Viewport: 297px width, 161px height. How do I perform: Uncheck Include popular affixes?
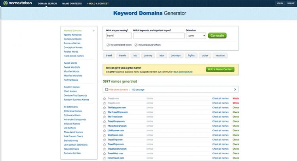[137, 45]
